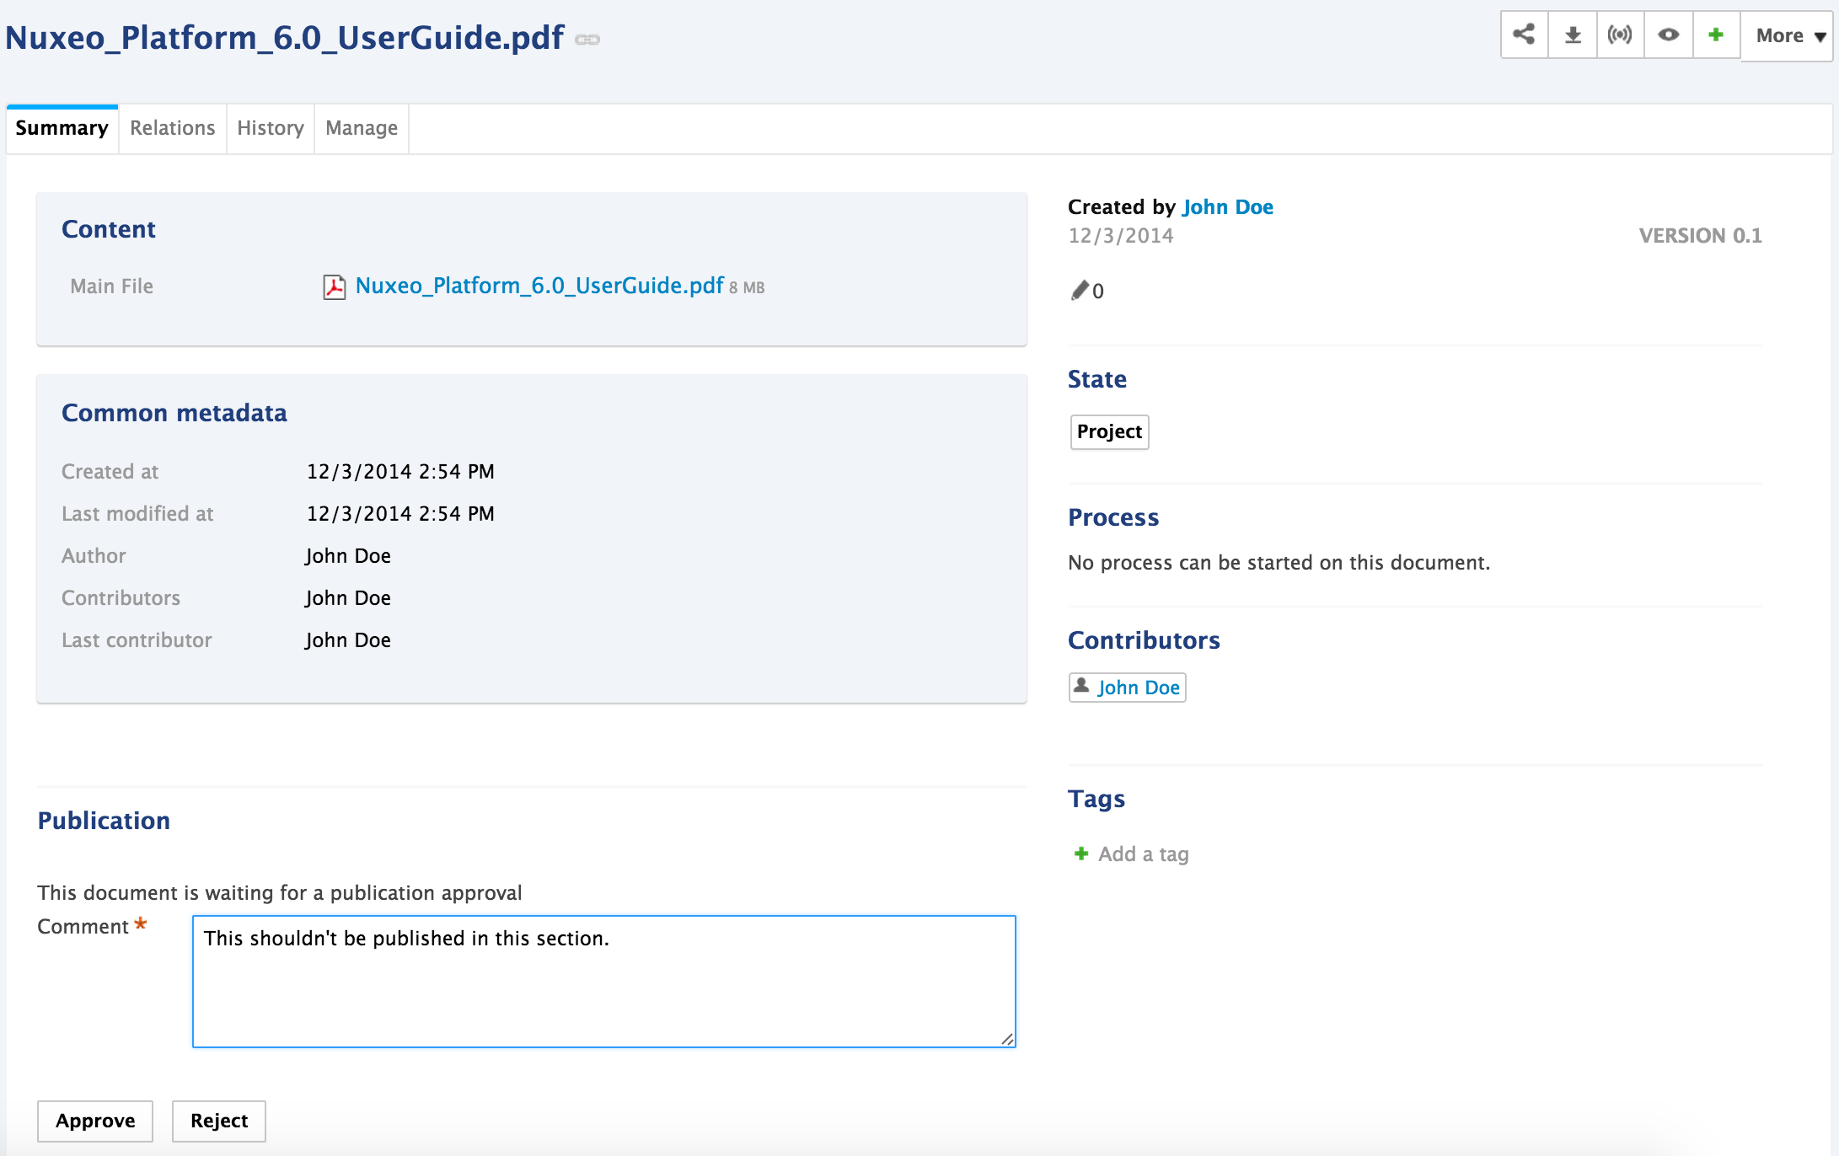
Task: Click the green plus icon in the toolbar
Action: 1716,35
